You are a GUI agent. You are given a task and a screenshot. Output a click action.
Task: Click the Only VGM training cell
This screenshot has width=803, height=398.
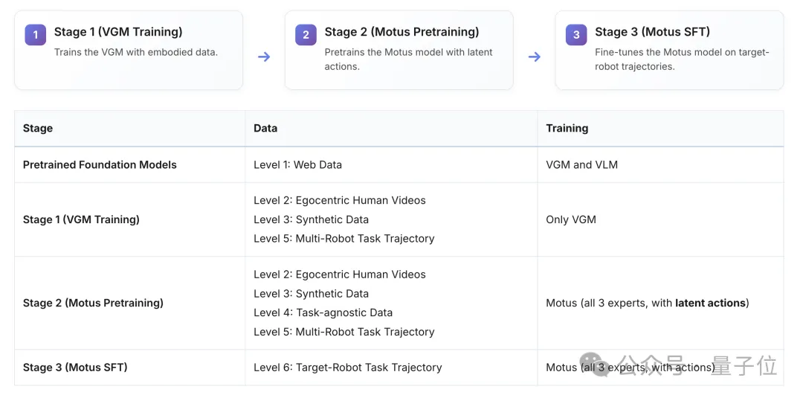571,219
